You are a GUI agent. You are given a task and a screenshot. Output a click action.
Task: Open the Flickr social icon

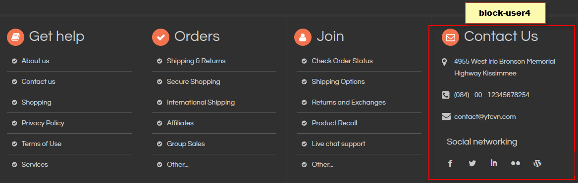pos(515,164)
